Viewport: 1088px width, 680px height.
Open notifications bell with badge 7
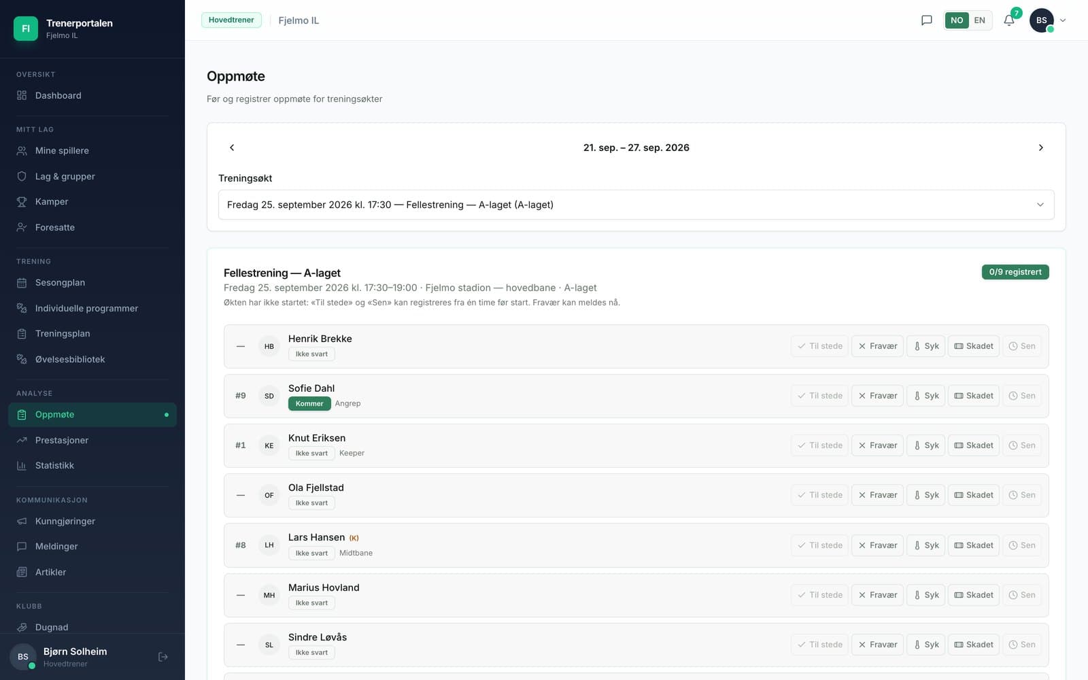[x=1009, y=20]
